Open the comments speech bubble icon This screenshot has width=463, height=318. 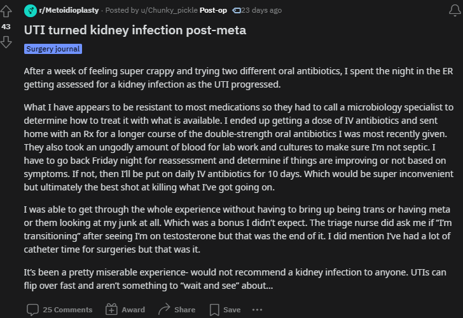[32, 310]
